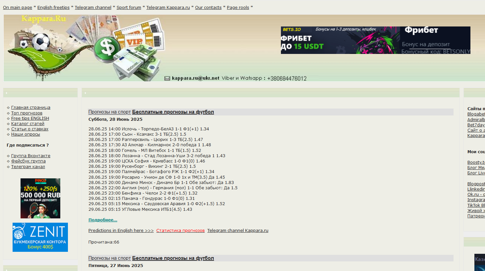Open Our contacts page

(x=208, y=8)
